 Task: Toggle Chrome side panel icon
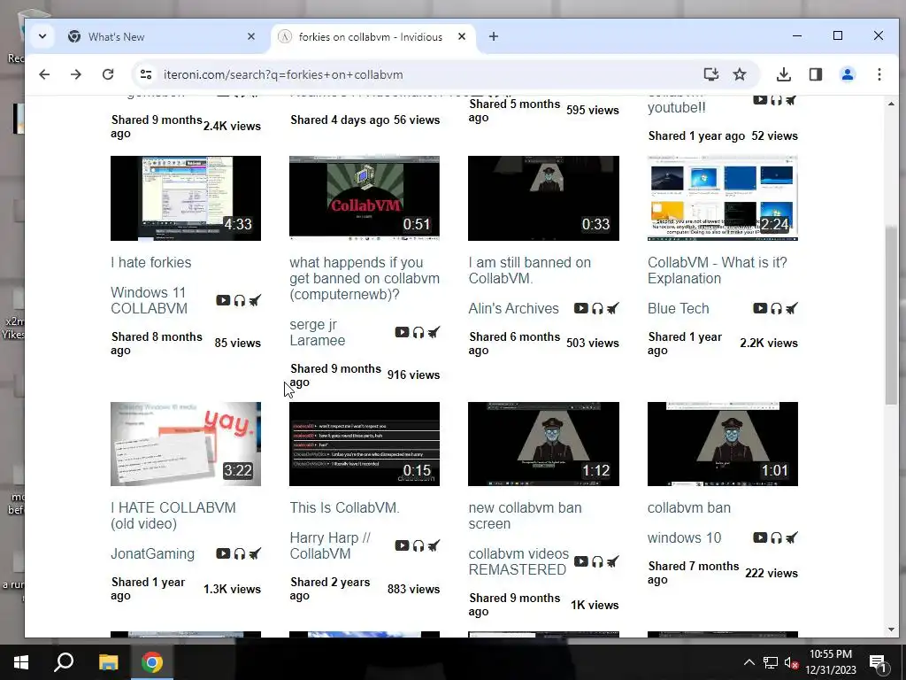815,74
